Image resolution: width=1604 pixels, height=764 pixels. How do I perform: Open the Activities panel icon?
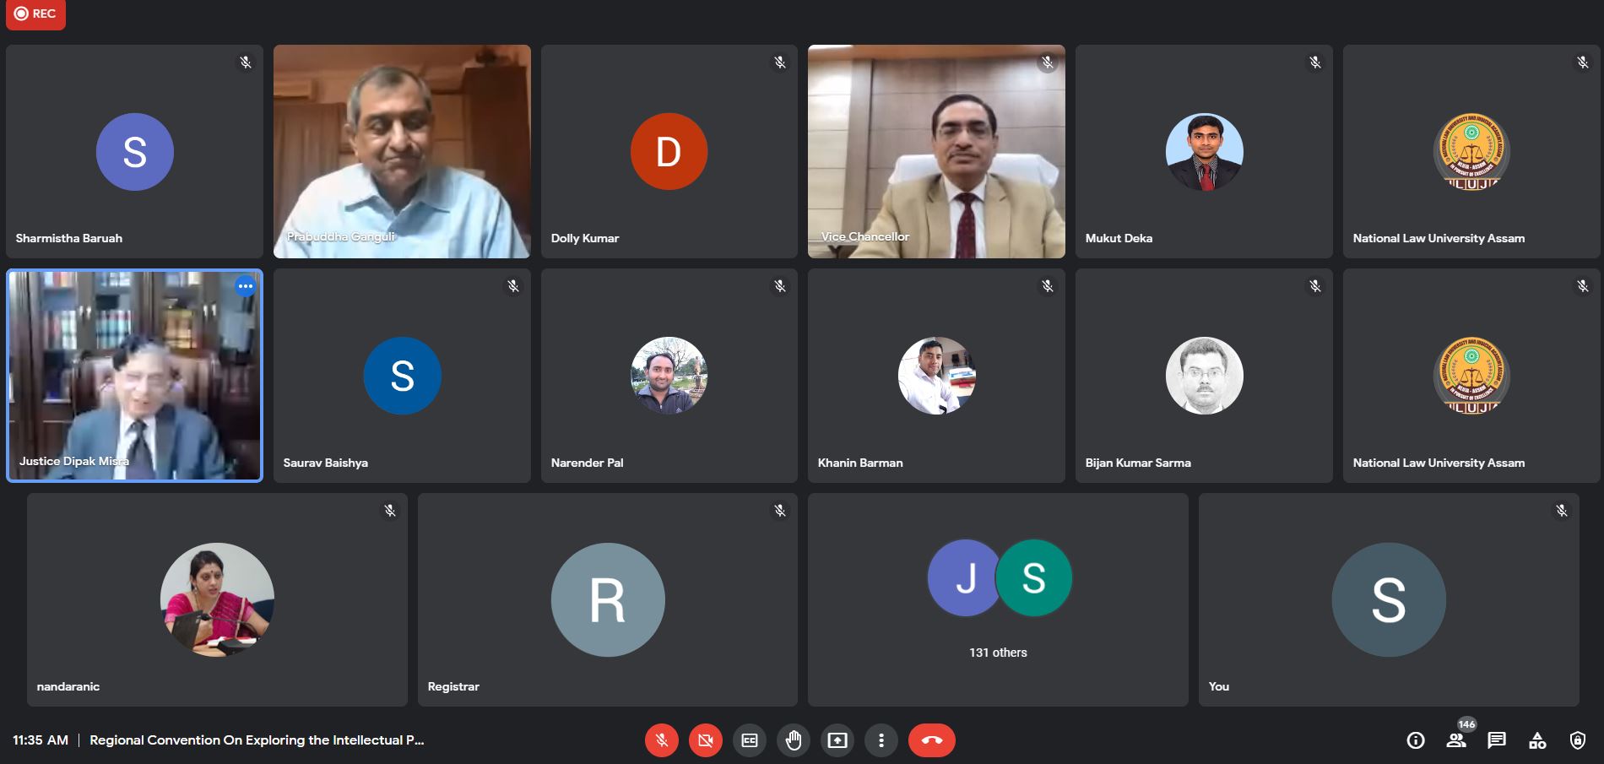[x=1537, y=740]
